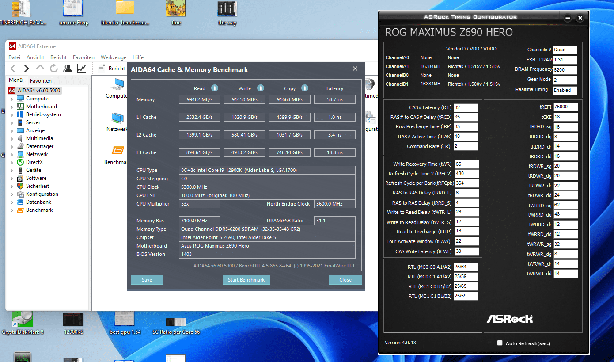Select the CrystalDiskMark 8 desktop shortcut
The image size is (614, 362).
click(23, 323)
